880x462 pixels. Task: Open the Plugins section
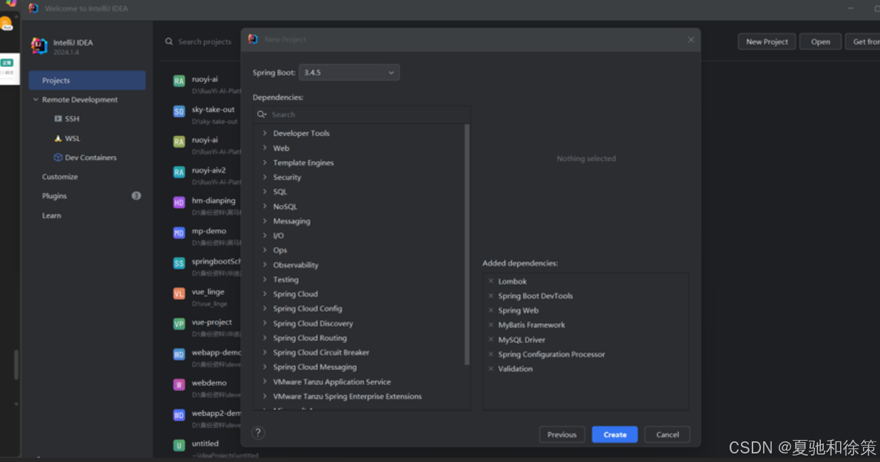click(x=54, y=196)
